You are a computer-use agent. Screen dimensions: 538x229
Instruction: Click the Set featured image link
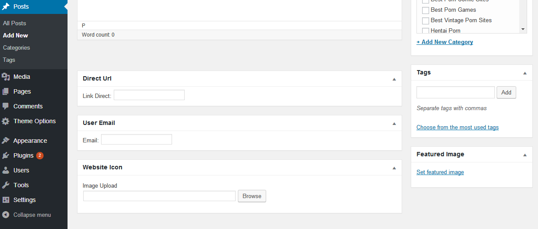pyautogui.click(x=440, y=172)
